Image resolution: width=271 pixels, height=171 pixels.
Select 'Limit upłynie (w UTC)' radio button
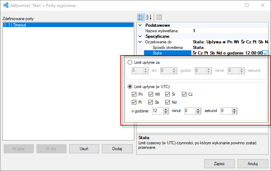click(130, 86)
